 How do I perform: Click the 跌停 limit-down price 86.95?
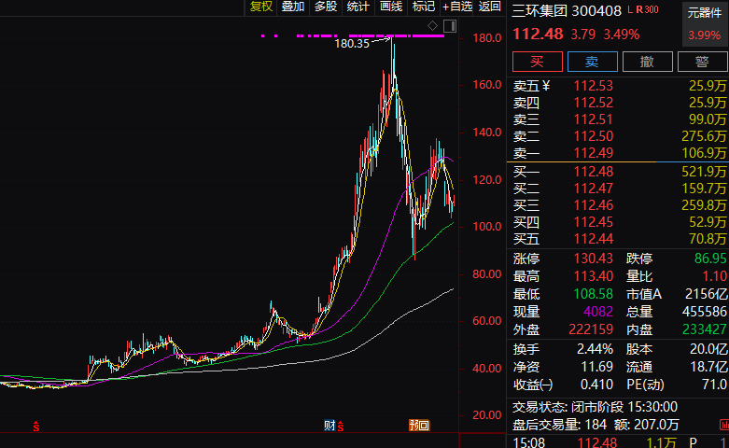pos(710,259)
